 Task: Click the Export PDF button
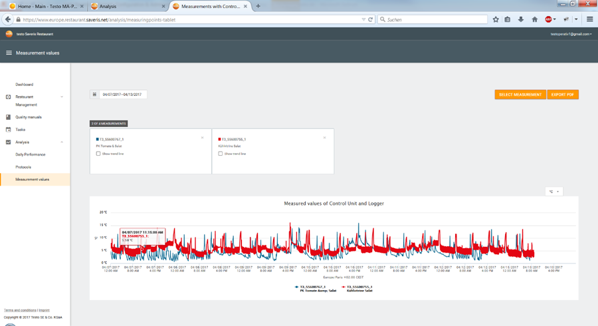pos(563,94)
